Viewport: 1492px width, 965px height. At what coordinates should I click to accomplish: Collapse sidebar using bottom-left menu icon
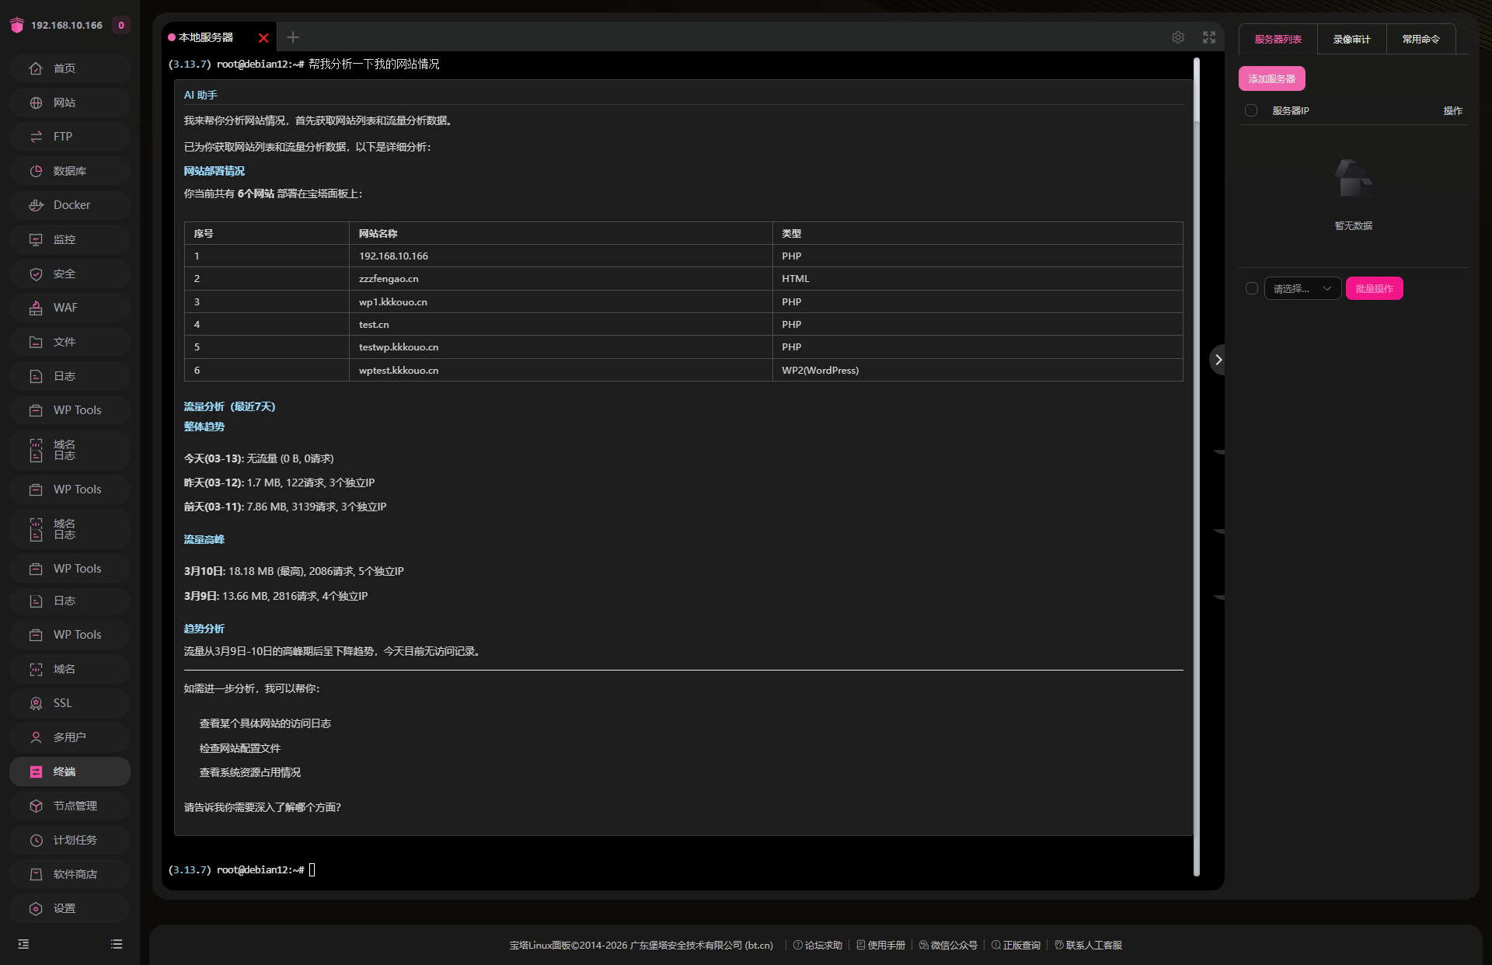click(23, 944)
